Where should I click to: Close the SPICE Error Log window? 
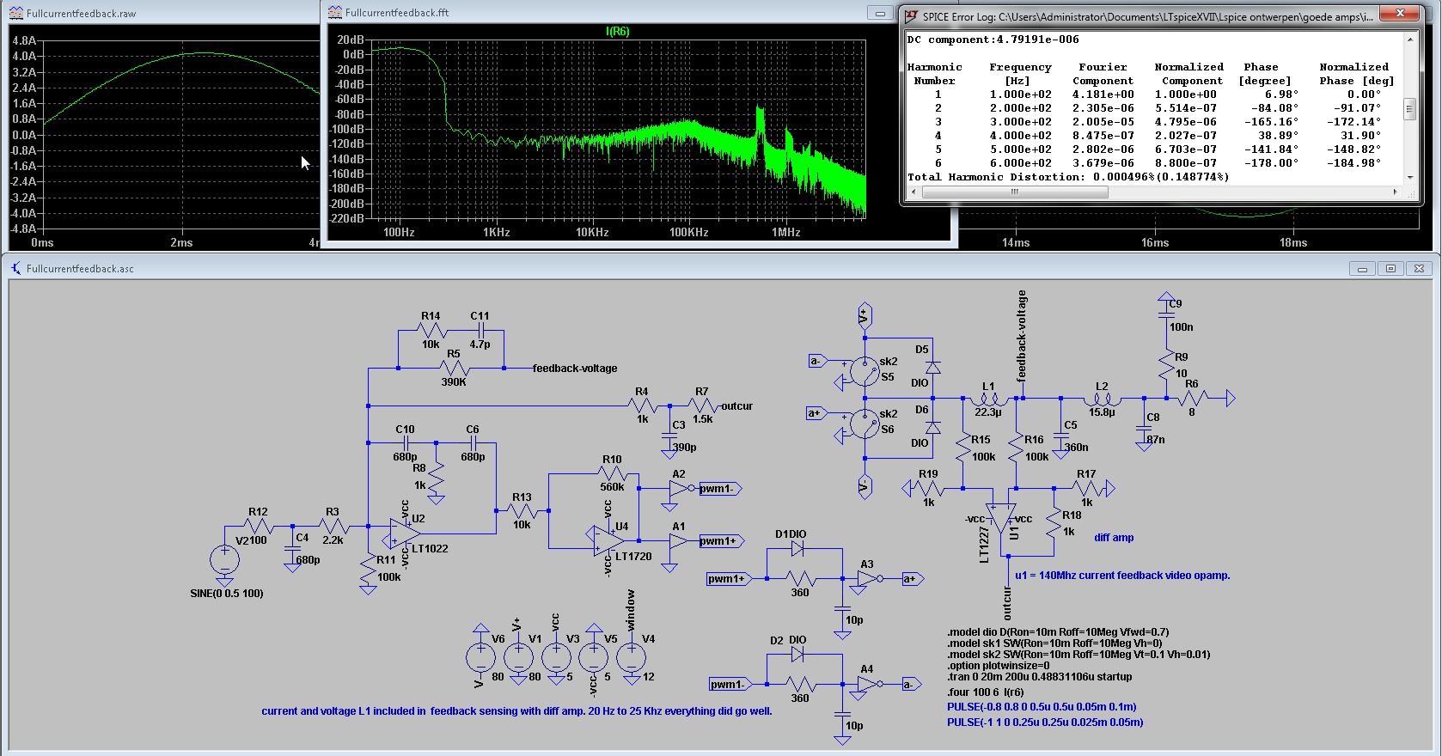(1400, 13)
